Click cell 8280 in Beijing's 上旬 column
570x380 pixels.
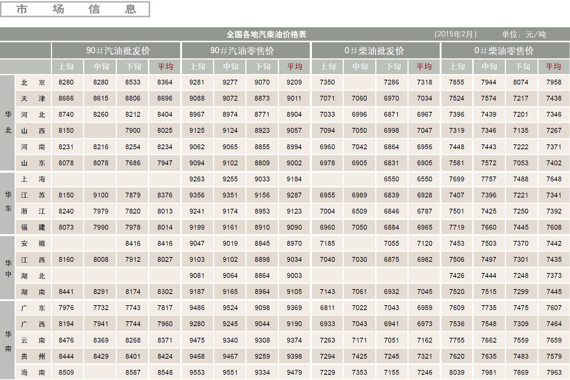67,82
